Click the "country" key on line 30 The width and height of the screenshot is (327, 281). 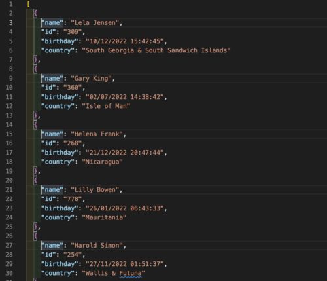(58, 273)
